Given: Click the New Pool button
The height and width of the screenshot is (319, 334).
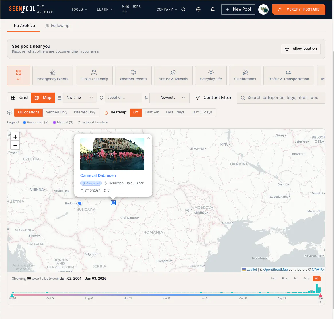Looking at the screenshot, I should coord(238,9).
